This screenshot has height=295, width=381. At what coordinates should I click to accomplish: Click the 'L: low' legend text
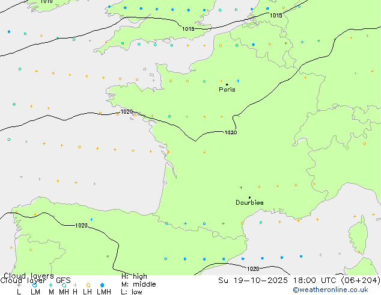coord(132,291)
